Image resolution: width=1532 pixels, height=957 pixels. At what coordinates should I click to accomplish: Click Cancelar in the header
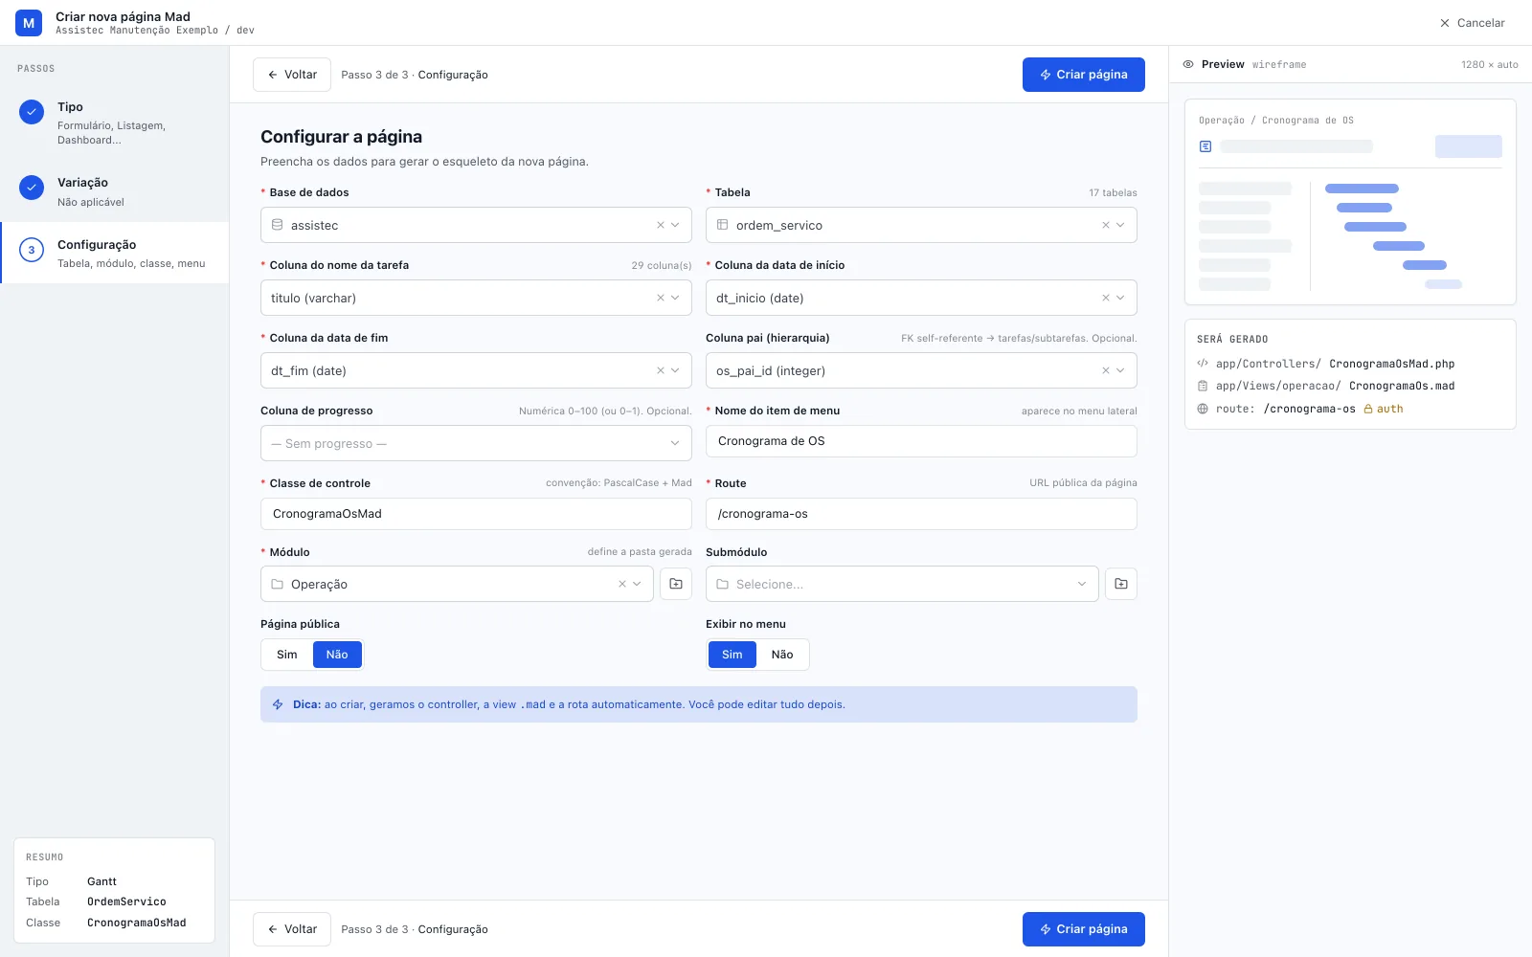(1473, 23)
